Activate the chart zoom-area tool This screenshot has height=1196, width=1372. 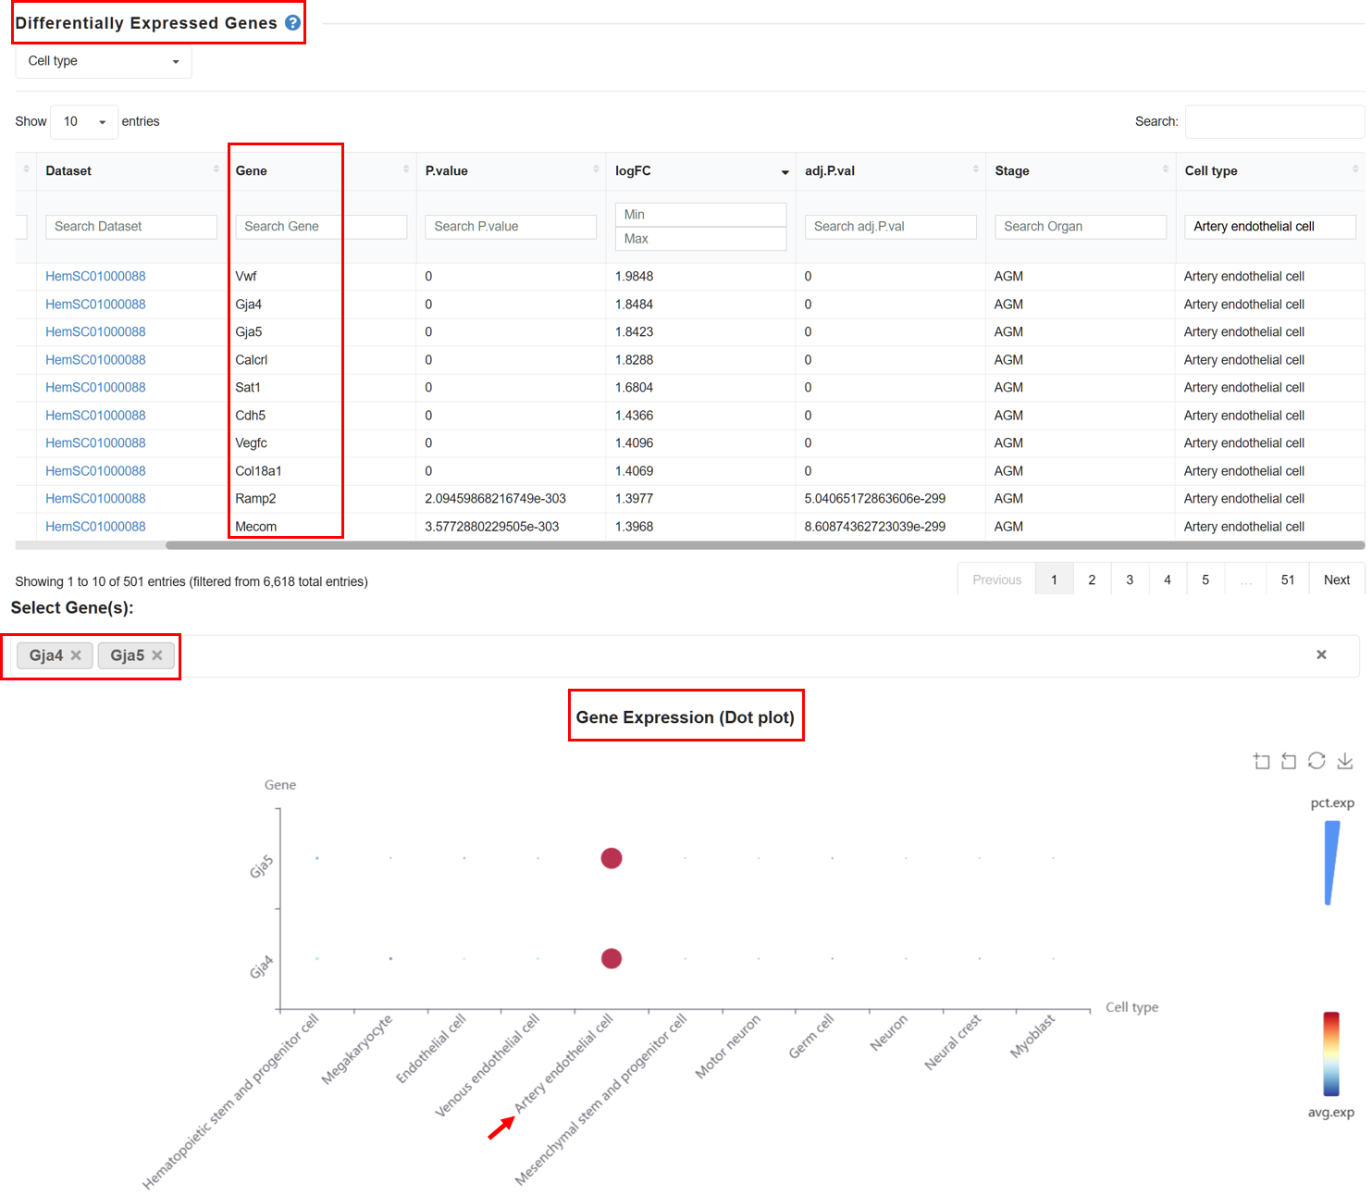tap(1261, 761)
